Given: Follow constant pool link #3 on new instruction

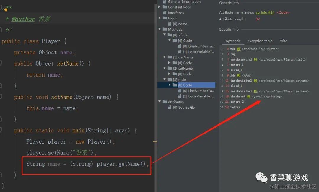Looking at the screenshot, I should (238, 49).
